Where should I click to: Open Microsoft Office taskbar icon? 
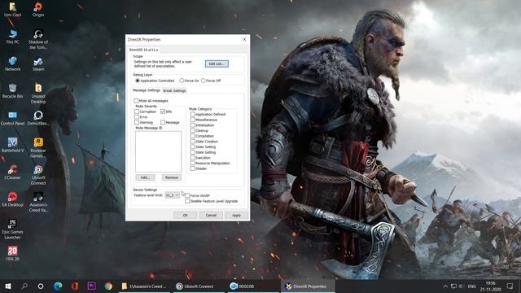(x=75, y=286)
